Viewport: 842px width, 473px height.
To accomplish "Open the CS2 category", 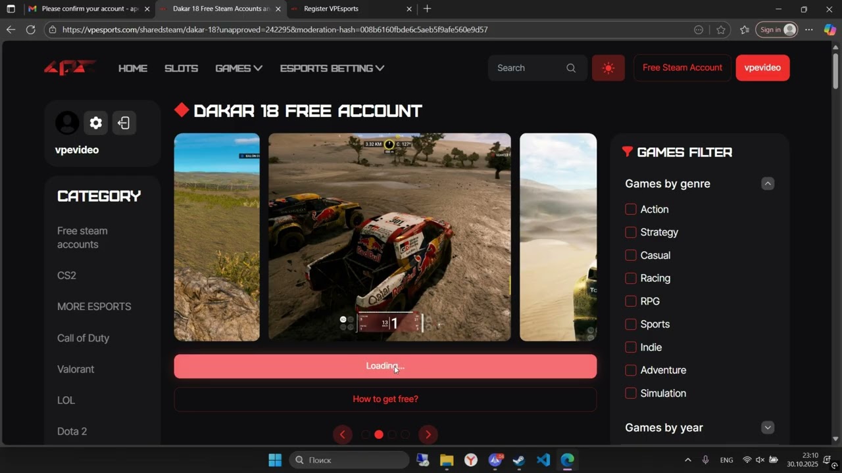I will coord(66,275).
